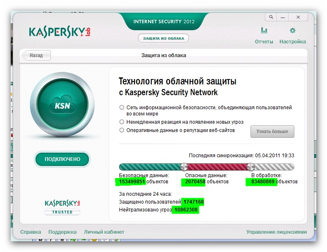
Task: Go back with the Назад button
Action: coord(36,55)
